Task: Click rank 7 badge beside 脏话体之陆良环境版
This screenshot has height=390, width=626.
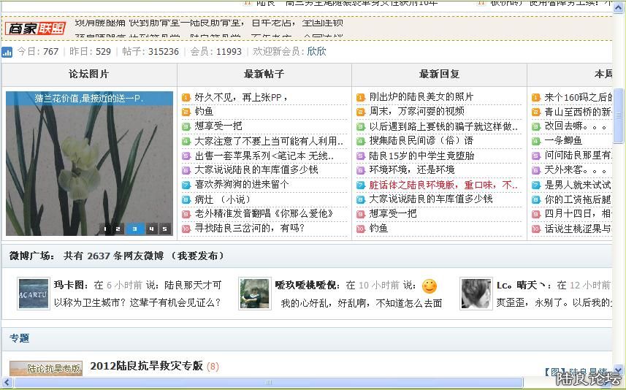Action: click(360, 185)
